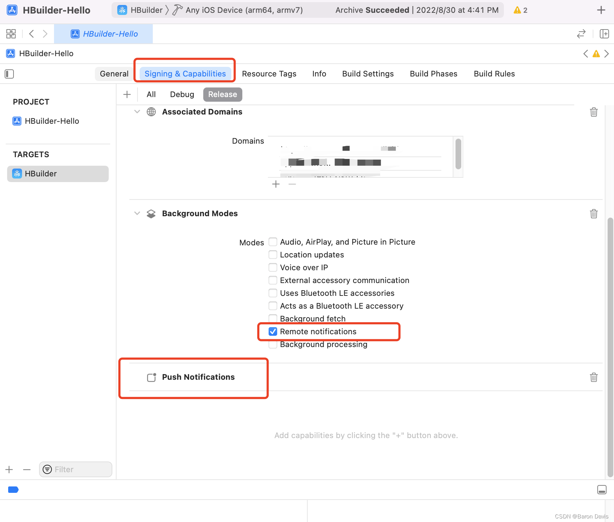Filter capabilities to Debug configuration
614x522 pixels.
[x=182, y=94]
